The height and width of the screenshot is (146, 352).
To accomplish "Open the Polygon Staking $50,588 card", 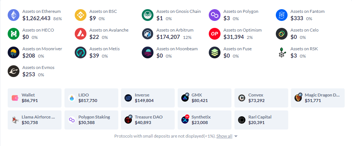I will pyautogui.click(x=91, y=120).
